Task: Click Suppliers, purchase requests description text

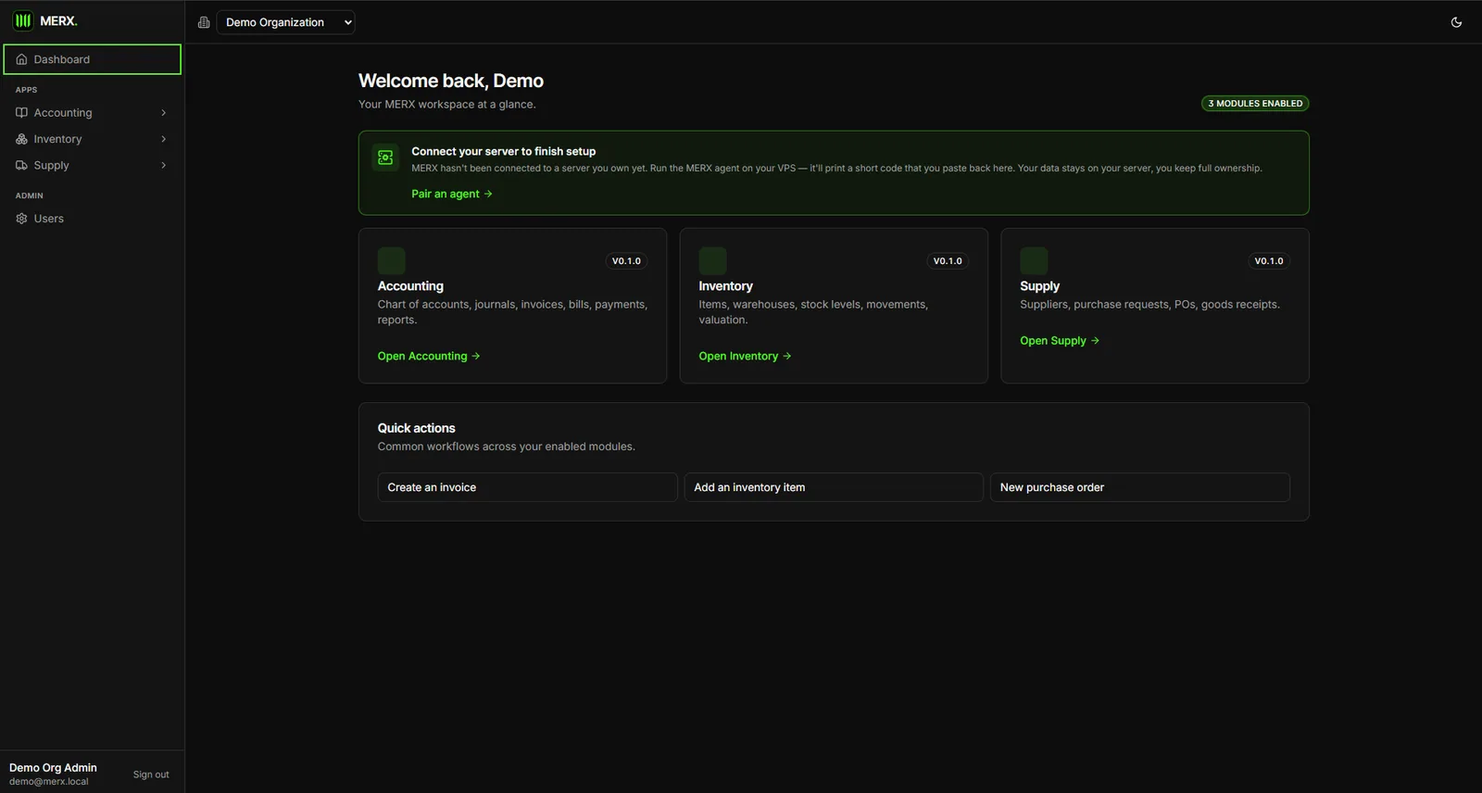Action: [1149, 305]
